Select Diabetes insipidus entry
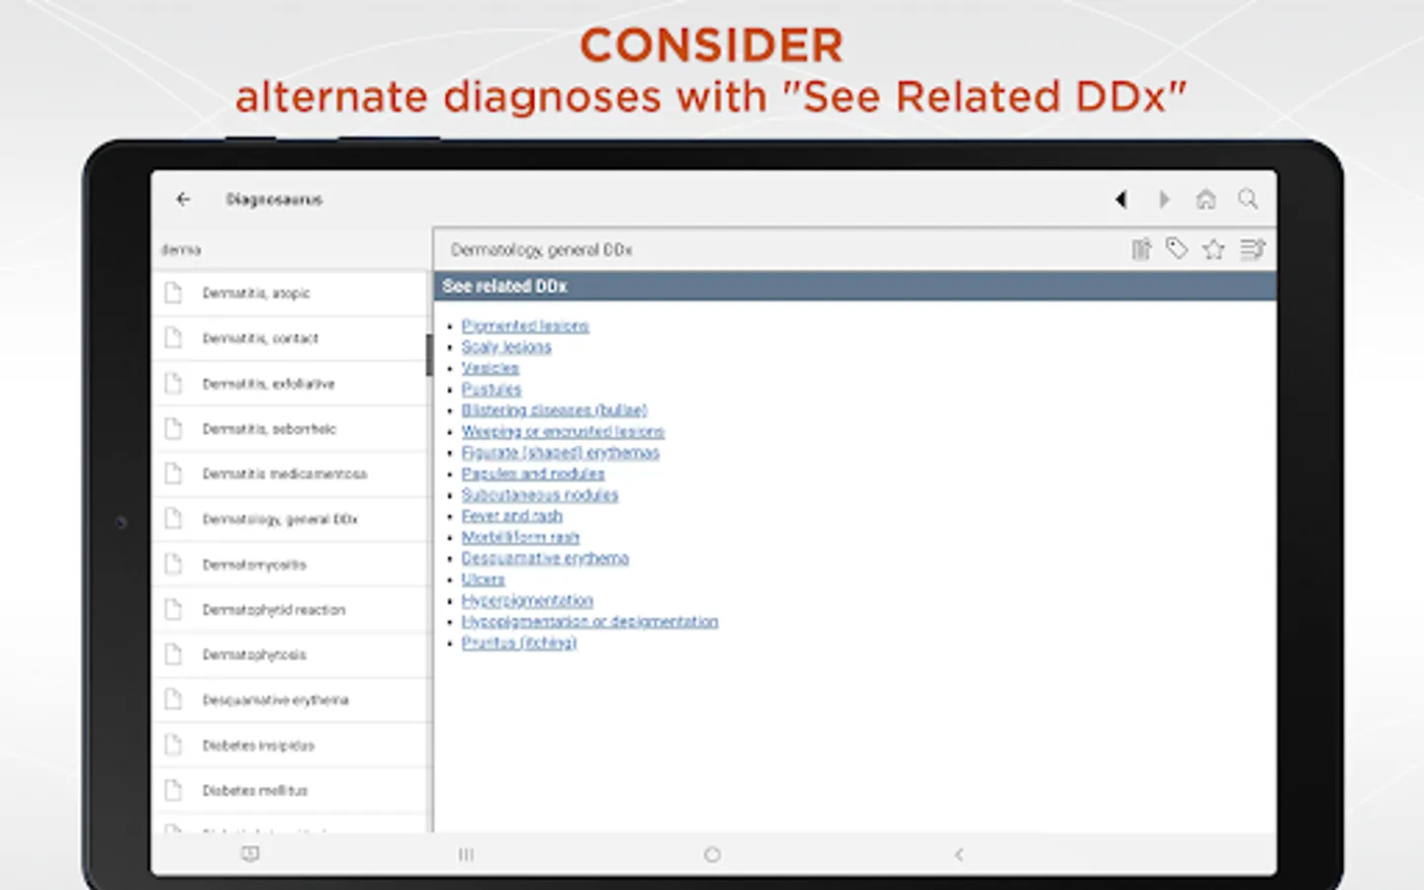The image size is (1424, 890). pos(291,745)
